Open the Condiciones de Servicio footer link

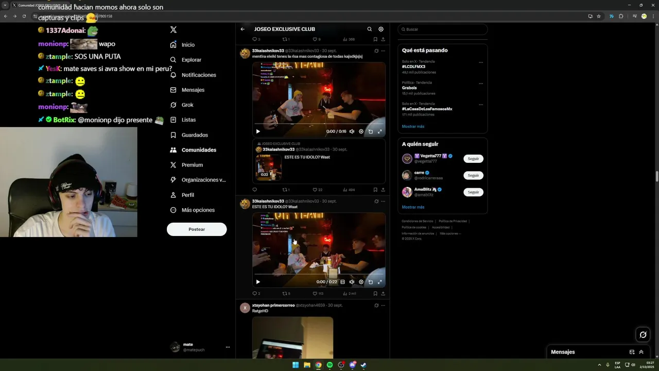pos(417,221)
